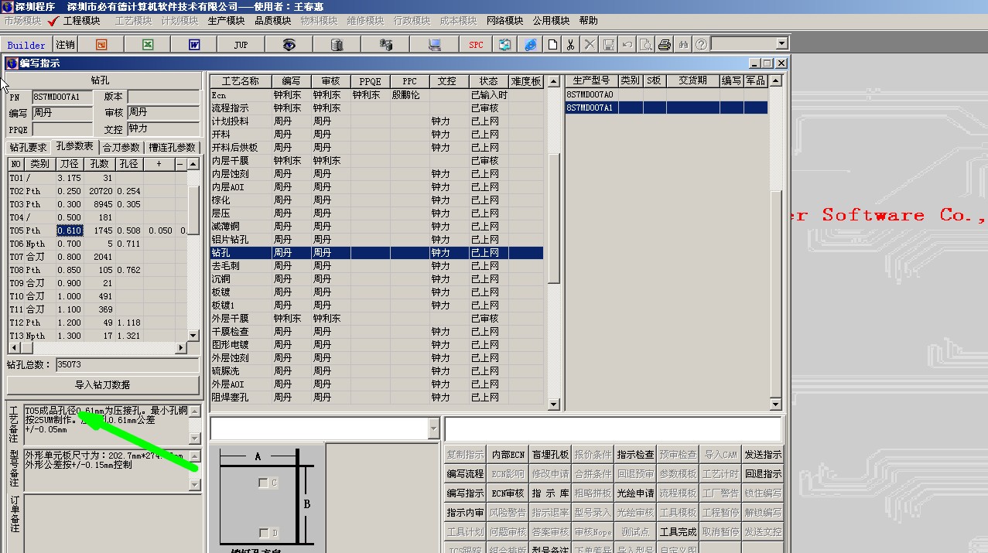The height and width of the screenshot is (553, 988).
Task: Click the print preview icon
Action: 646,45
